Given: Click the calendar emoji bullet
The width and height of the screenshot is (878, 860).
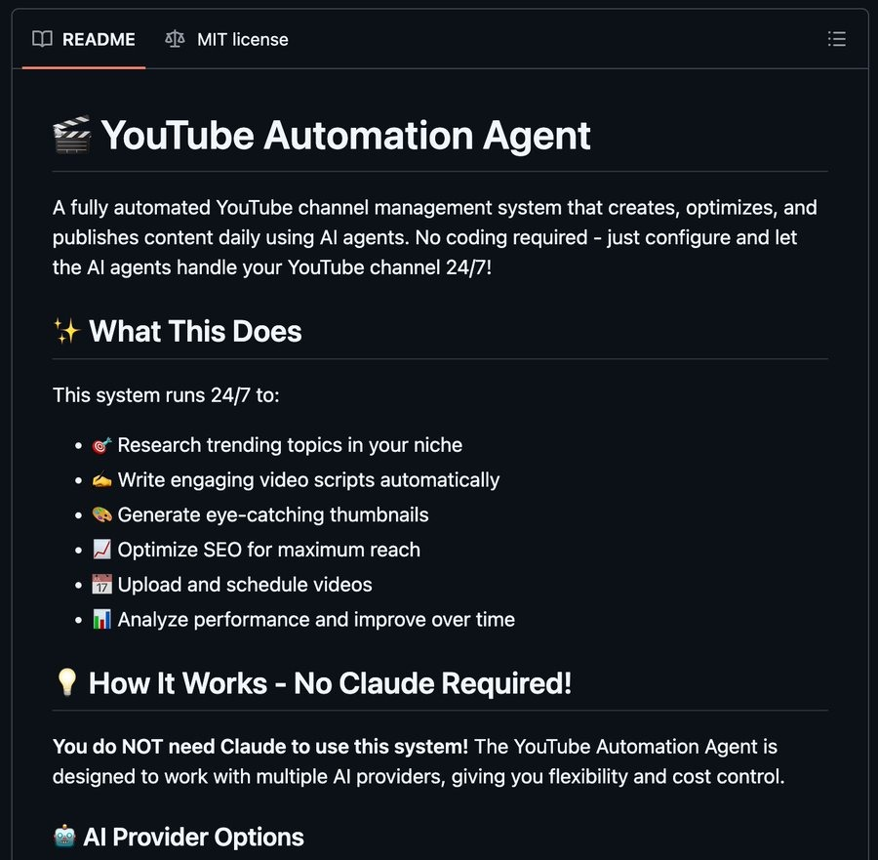Looking at the screenshot, I should pyautogui.click(x=101, y=585).
